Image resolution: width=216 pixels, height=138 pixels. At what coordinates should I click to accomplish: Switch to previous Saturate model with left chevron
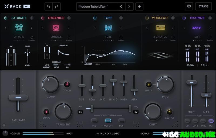[x=6, y=28]
